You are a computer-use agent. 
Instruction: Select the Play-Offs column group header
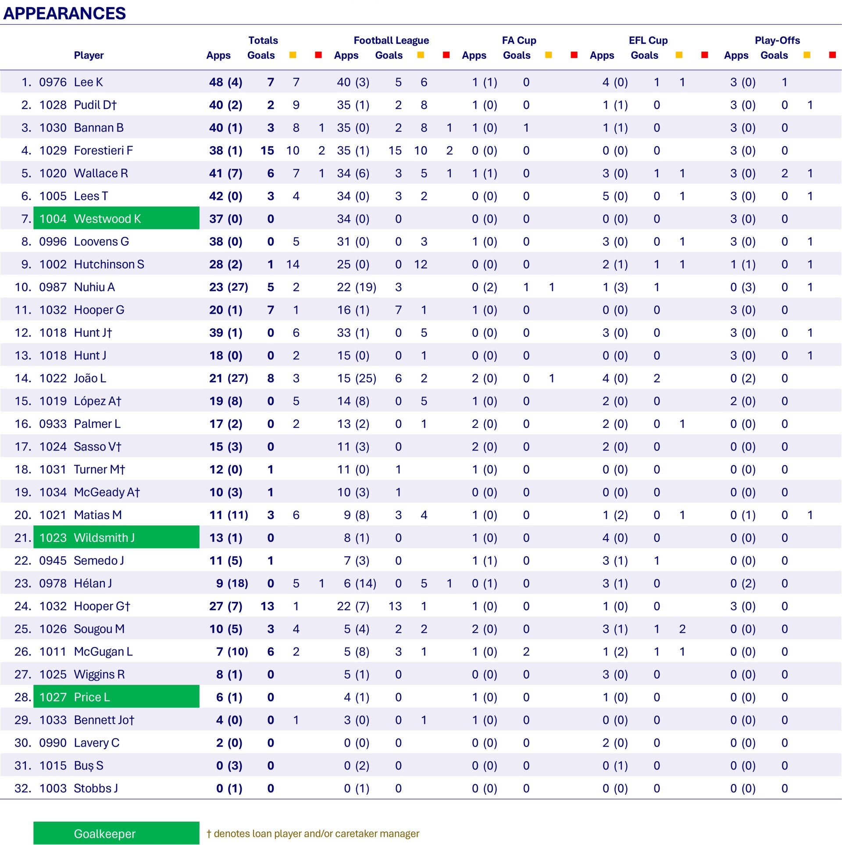pyautogui.click(x=777, y=40)
